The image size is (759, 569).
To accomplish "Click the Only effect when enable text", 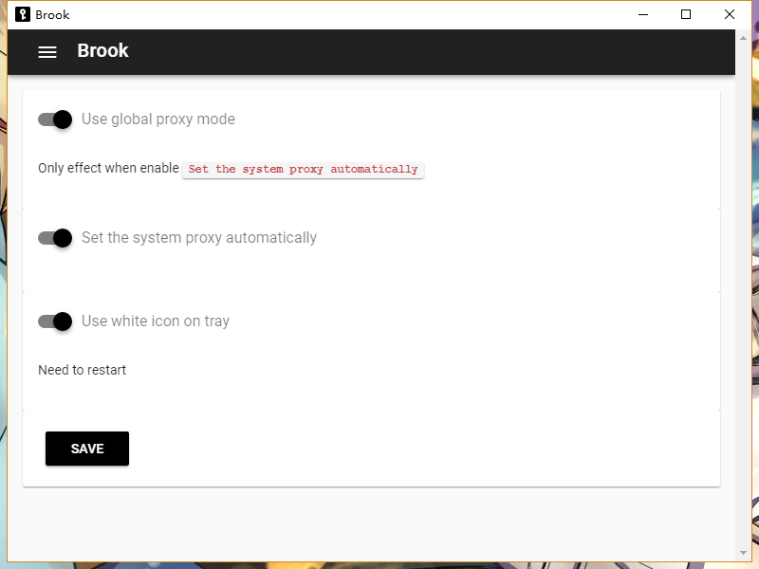I will (x=108, y=168).
